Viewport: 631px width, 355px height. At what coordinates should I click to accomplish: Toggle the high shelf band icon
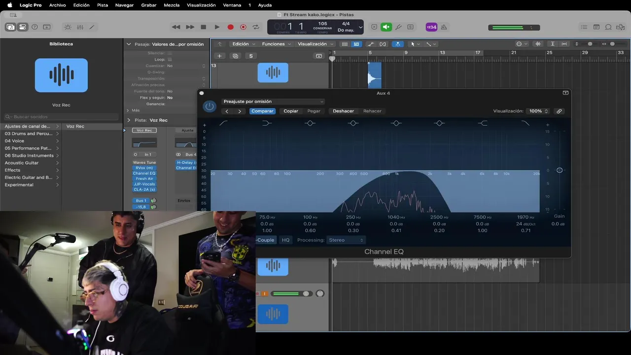(x=483, y=123)
